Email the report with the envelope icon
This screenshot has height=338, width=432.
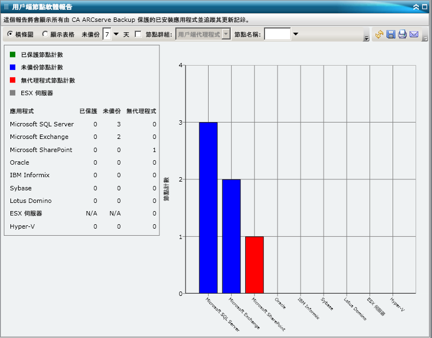[x=414, y=34]
